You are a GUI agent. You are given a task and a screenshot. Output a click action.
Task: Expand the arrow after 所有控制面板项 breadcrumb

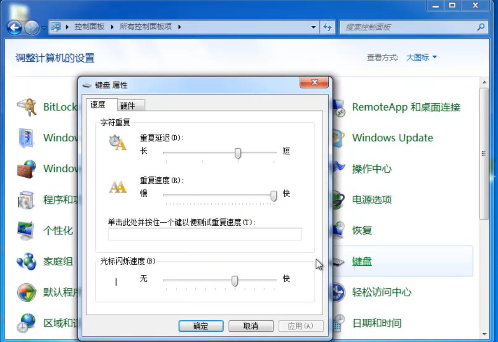pyautogui.click(x=179, y=27)
